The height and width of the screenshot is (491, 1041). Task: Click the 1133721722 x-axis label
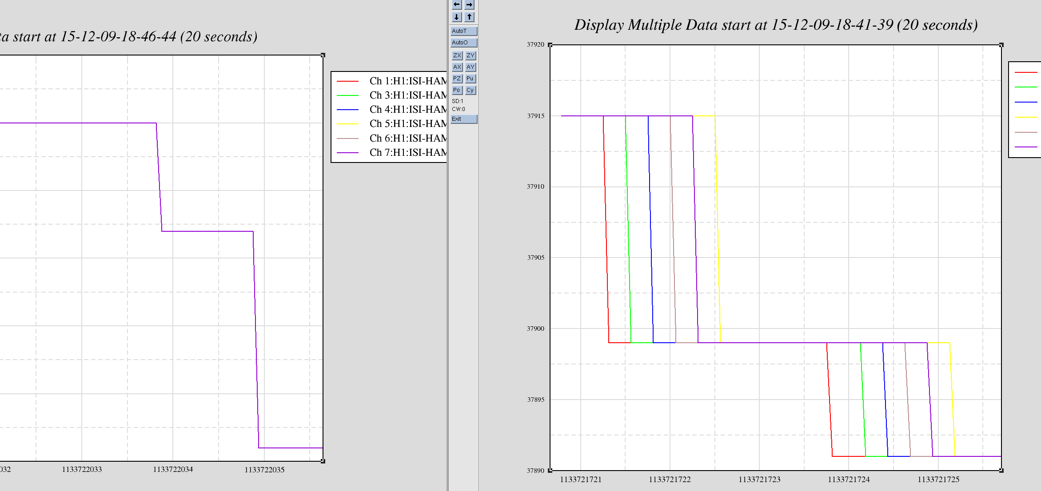(670, 479)
